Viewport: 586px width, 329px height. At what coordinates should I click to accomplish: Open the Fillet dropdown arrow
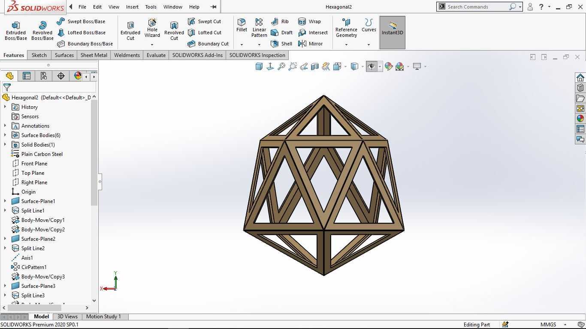242,45
